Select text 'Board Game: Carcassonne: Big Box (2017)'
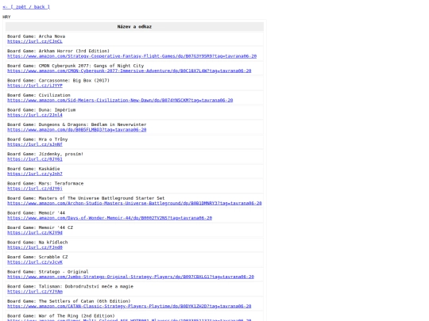The width and height of the screenshot is (429, 321). 58,81
